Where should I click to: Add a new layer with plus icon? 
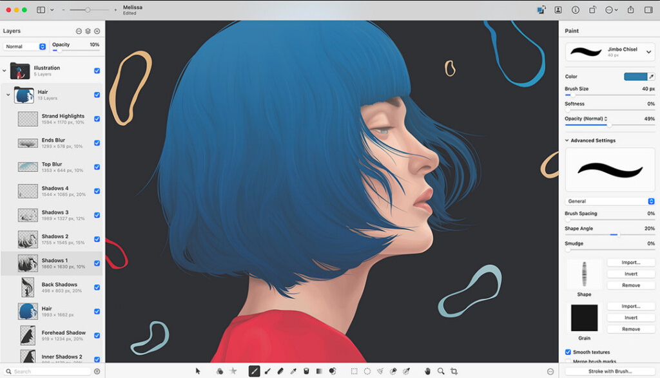click(x=97, y=31)
